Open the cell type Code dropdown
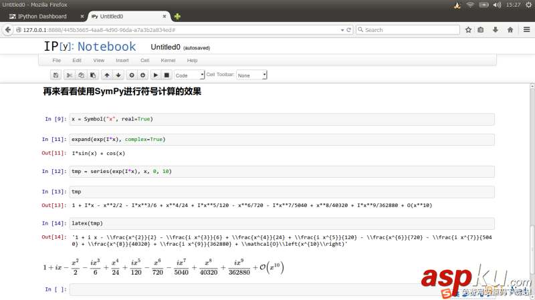This screenshot has height=300, width=535. point(189,75)
